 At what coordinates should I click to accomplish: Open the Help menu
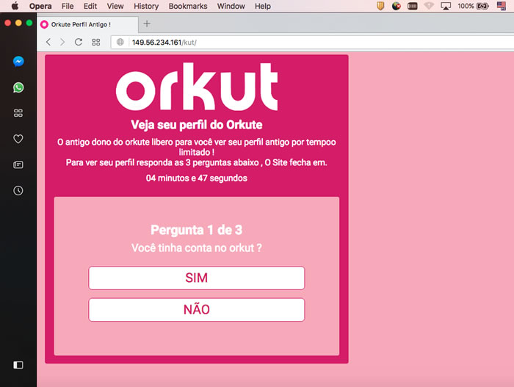[x=263, y=6]
